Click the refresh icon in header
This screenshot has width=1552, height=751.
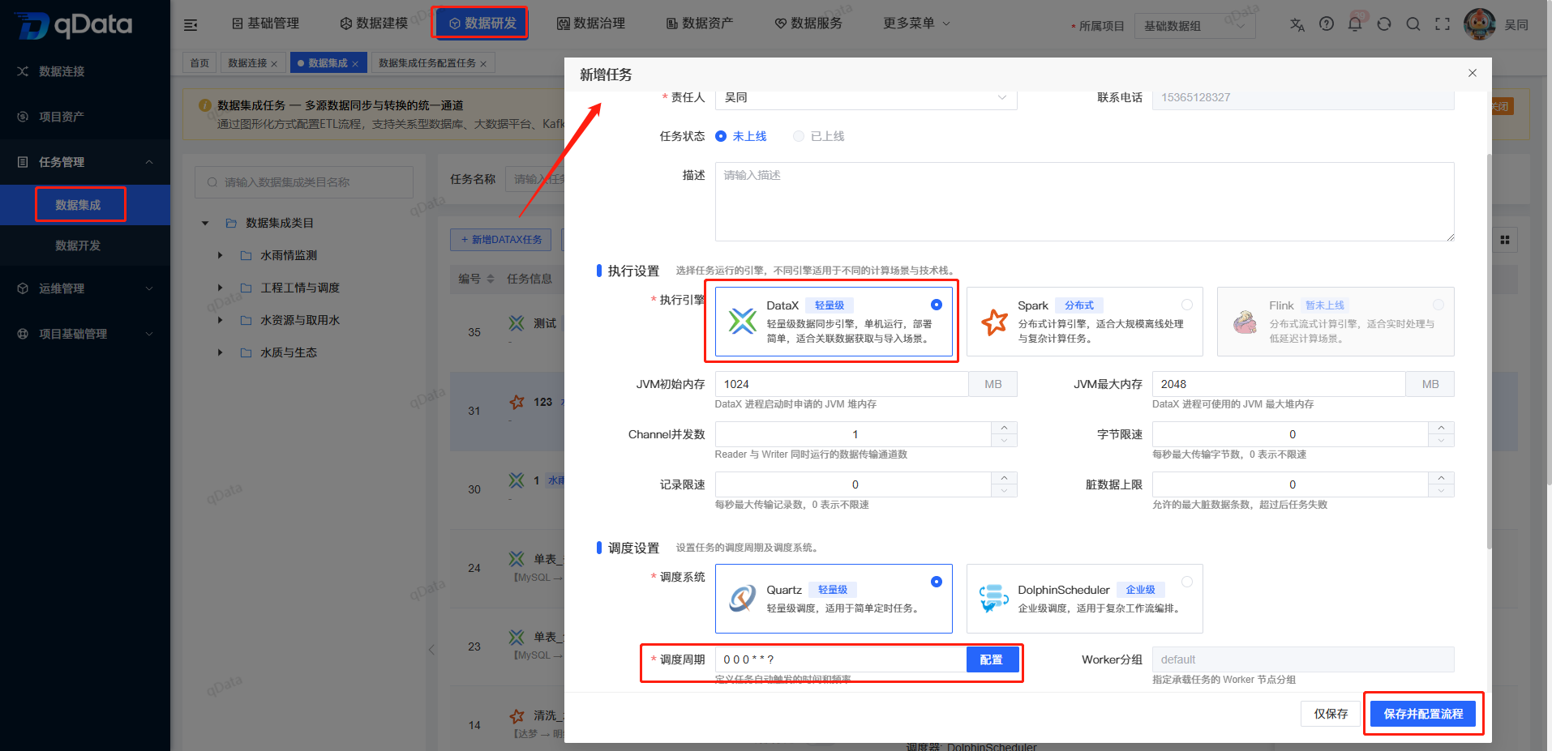pos(1384,24)
